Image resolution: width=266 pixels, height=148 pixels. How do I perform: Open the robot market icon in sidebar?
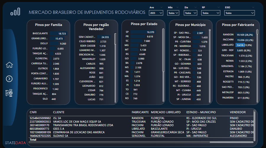[x=9, y=93]
